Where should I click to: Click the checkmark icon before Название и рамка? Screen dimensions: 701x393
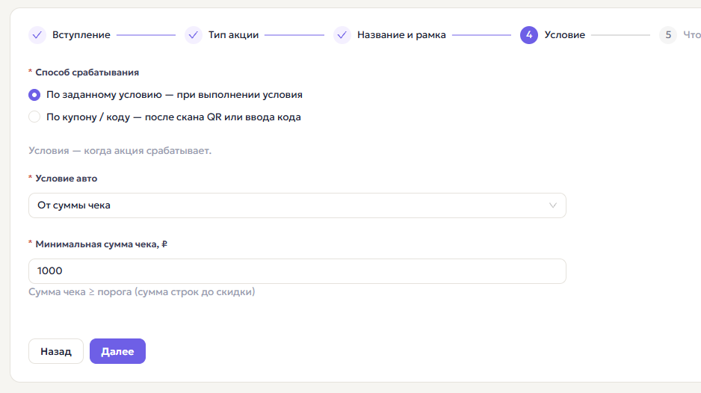(342, 35)
